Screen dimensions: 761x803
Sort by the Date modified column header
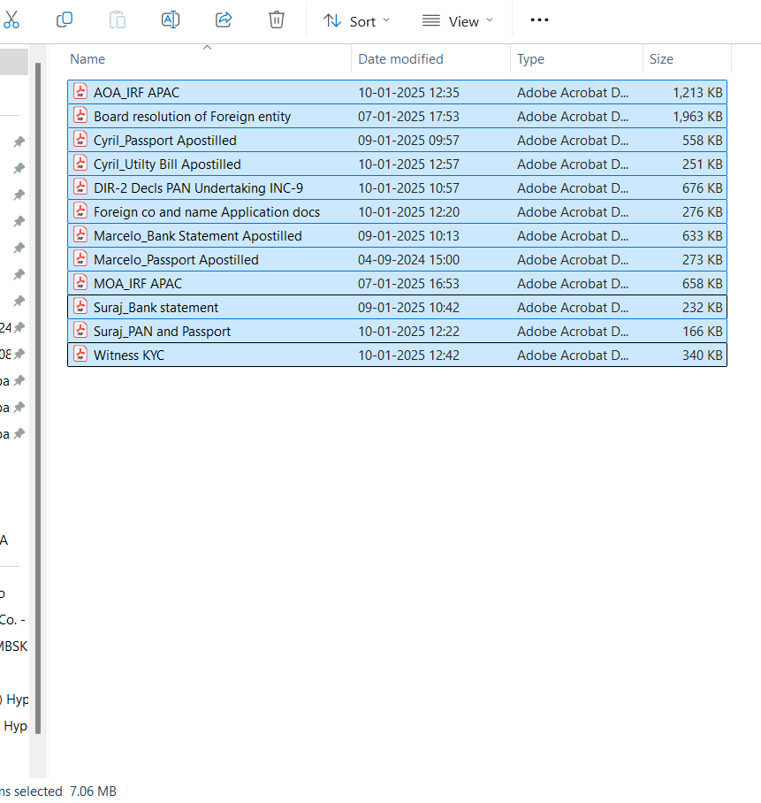click(x=400, y=59)
